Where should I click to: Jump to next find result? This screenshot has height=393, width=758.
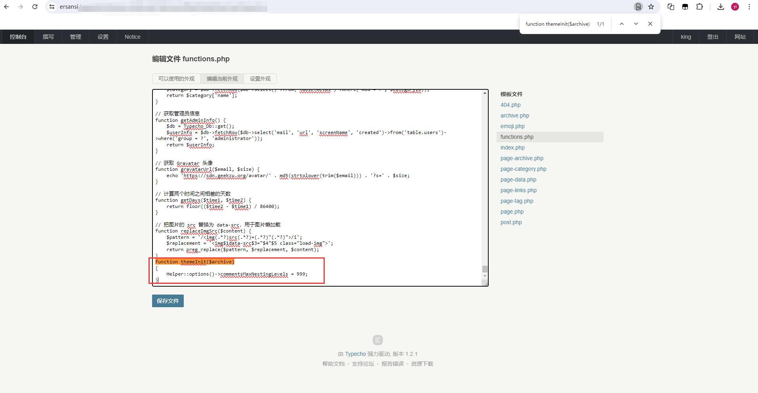[x=636, y=24]
